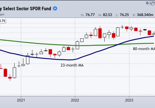This screenshot has width=155, height=108.
Task: Click the 2023 x-axis year label
Action: point(129,100)
